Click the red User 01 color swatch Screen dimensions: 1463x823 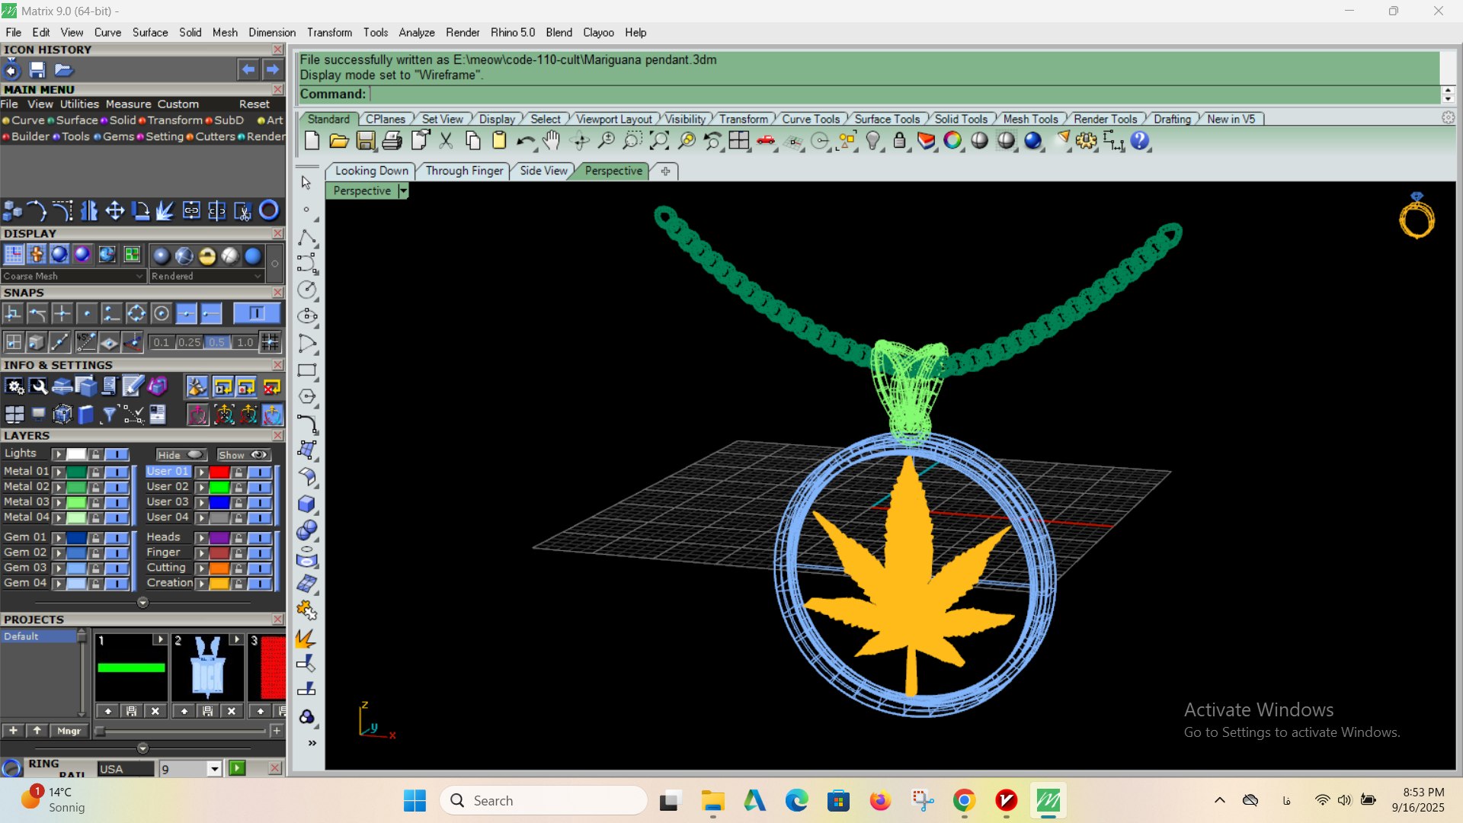coord(219,472)
